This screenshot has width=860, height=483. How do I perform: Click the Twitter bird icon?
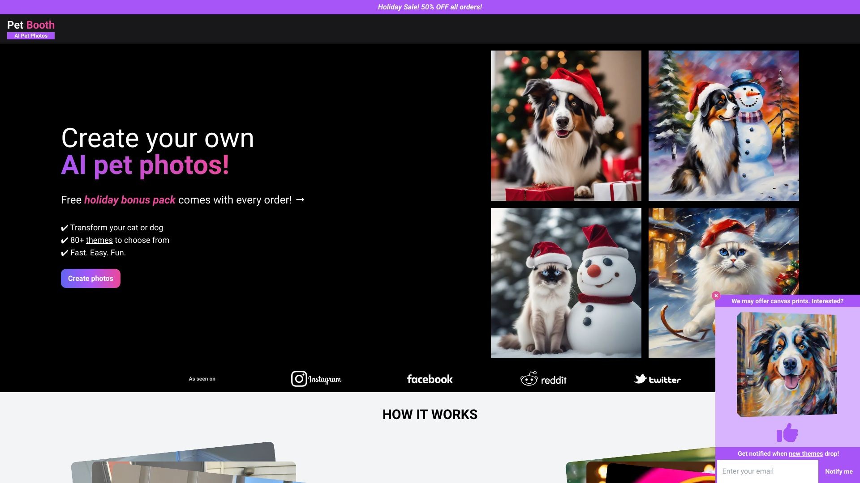click(x=641, y=379)
